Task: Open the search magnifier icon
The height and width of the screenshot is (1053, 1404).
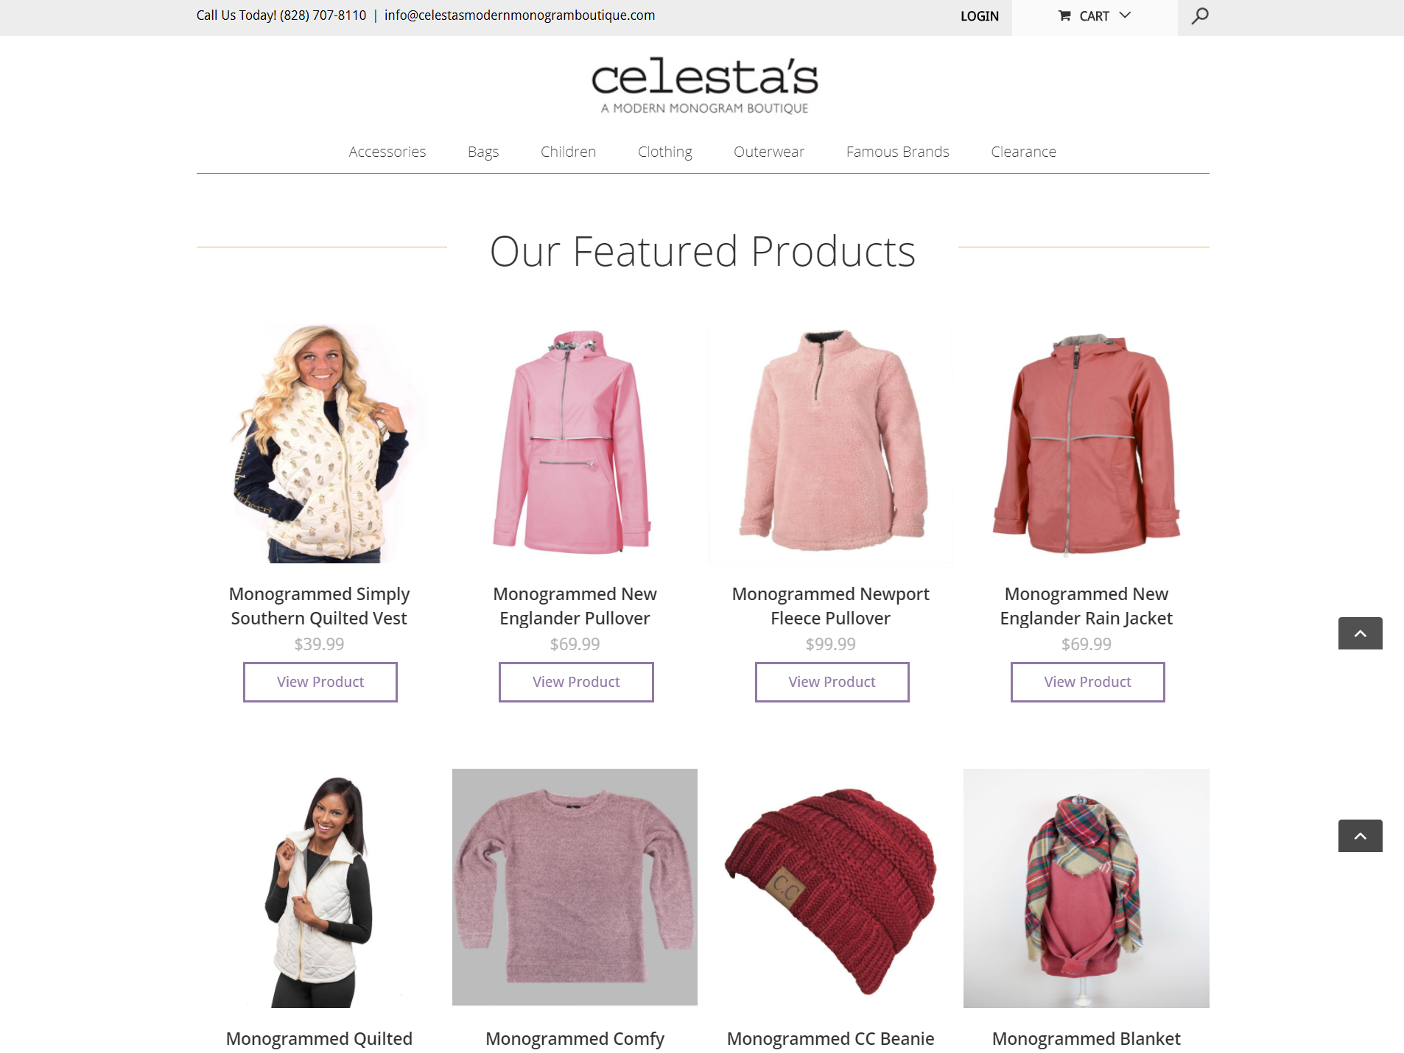Action: click(x=1199, y=15)
